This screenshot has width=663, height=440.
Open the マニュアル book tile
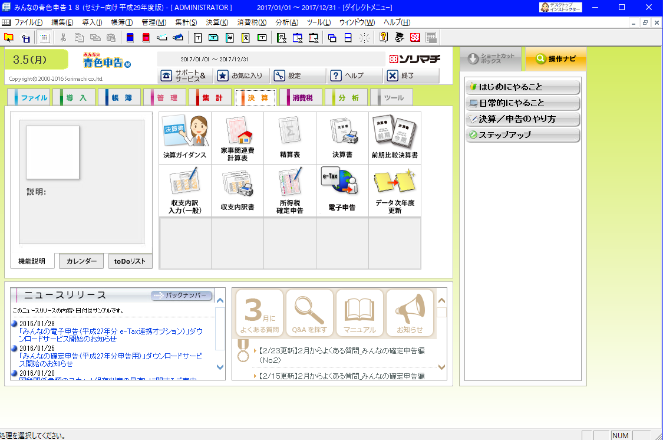click(359, 313)
